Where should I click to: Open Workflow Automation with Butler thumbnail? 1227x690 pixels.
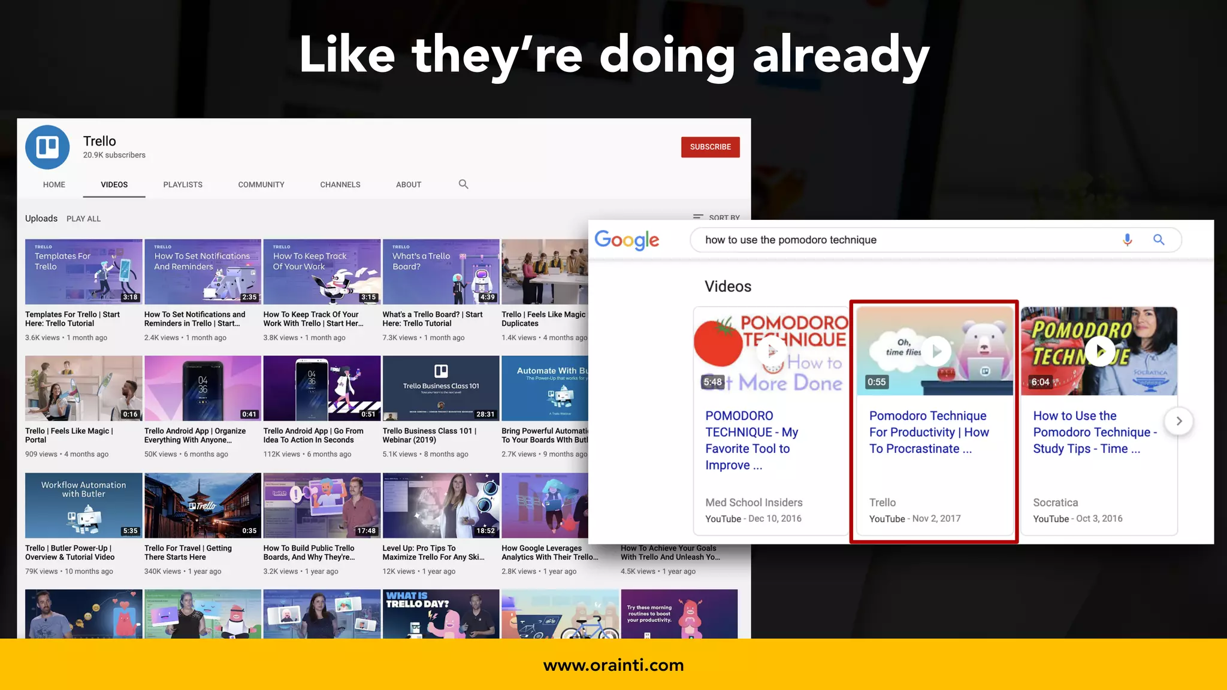(83, 505)
